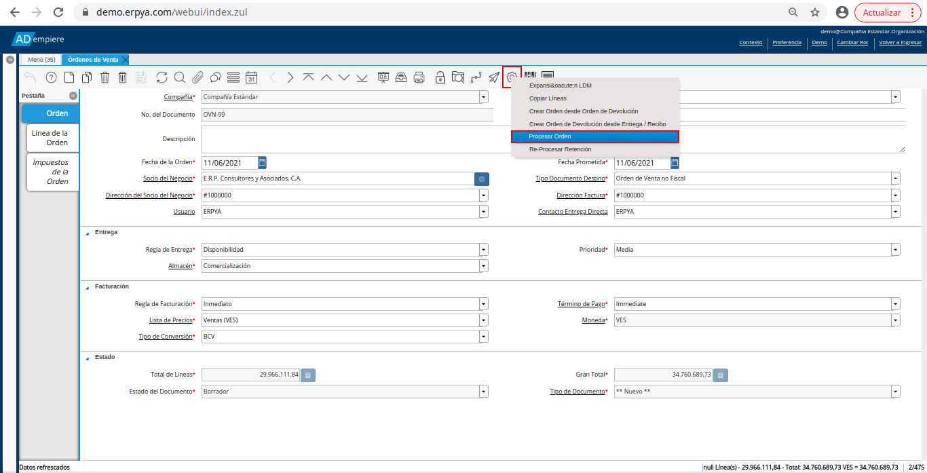Click the Process gear toolbar icon
Screen dimensions: 927x473
pyautogui.click(x=512, y=77)
